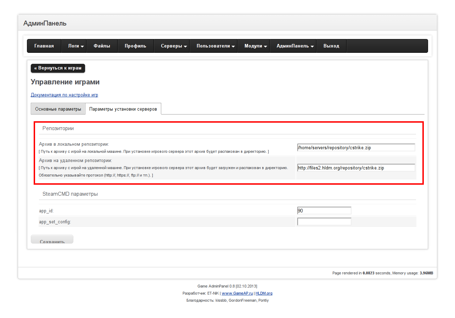This screenshot has height=318, width=455.
Task: Click the app_id input field
Action: pyautogui.click(x=324, y=211)
